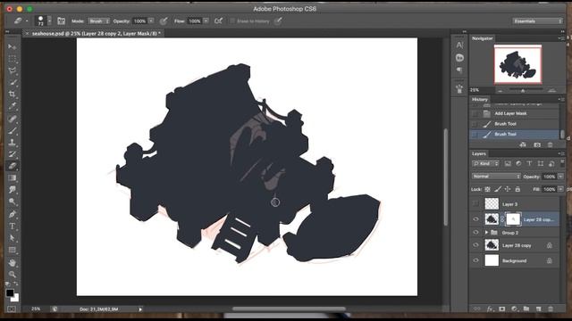572x321 pixels.
Task: Enable airbrush mode next to Flow
Action: [x=218, y=21]
